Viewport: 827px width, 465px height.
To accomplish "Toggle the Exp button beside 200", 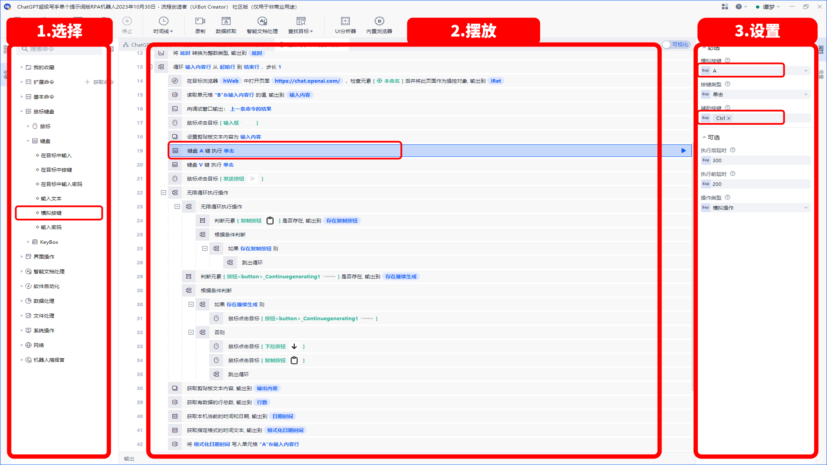I will tap(706, 184).
